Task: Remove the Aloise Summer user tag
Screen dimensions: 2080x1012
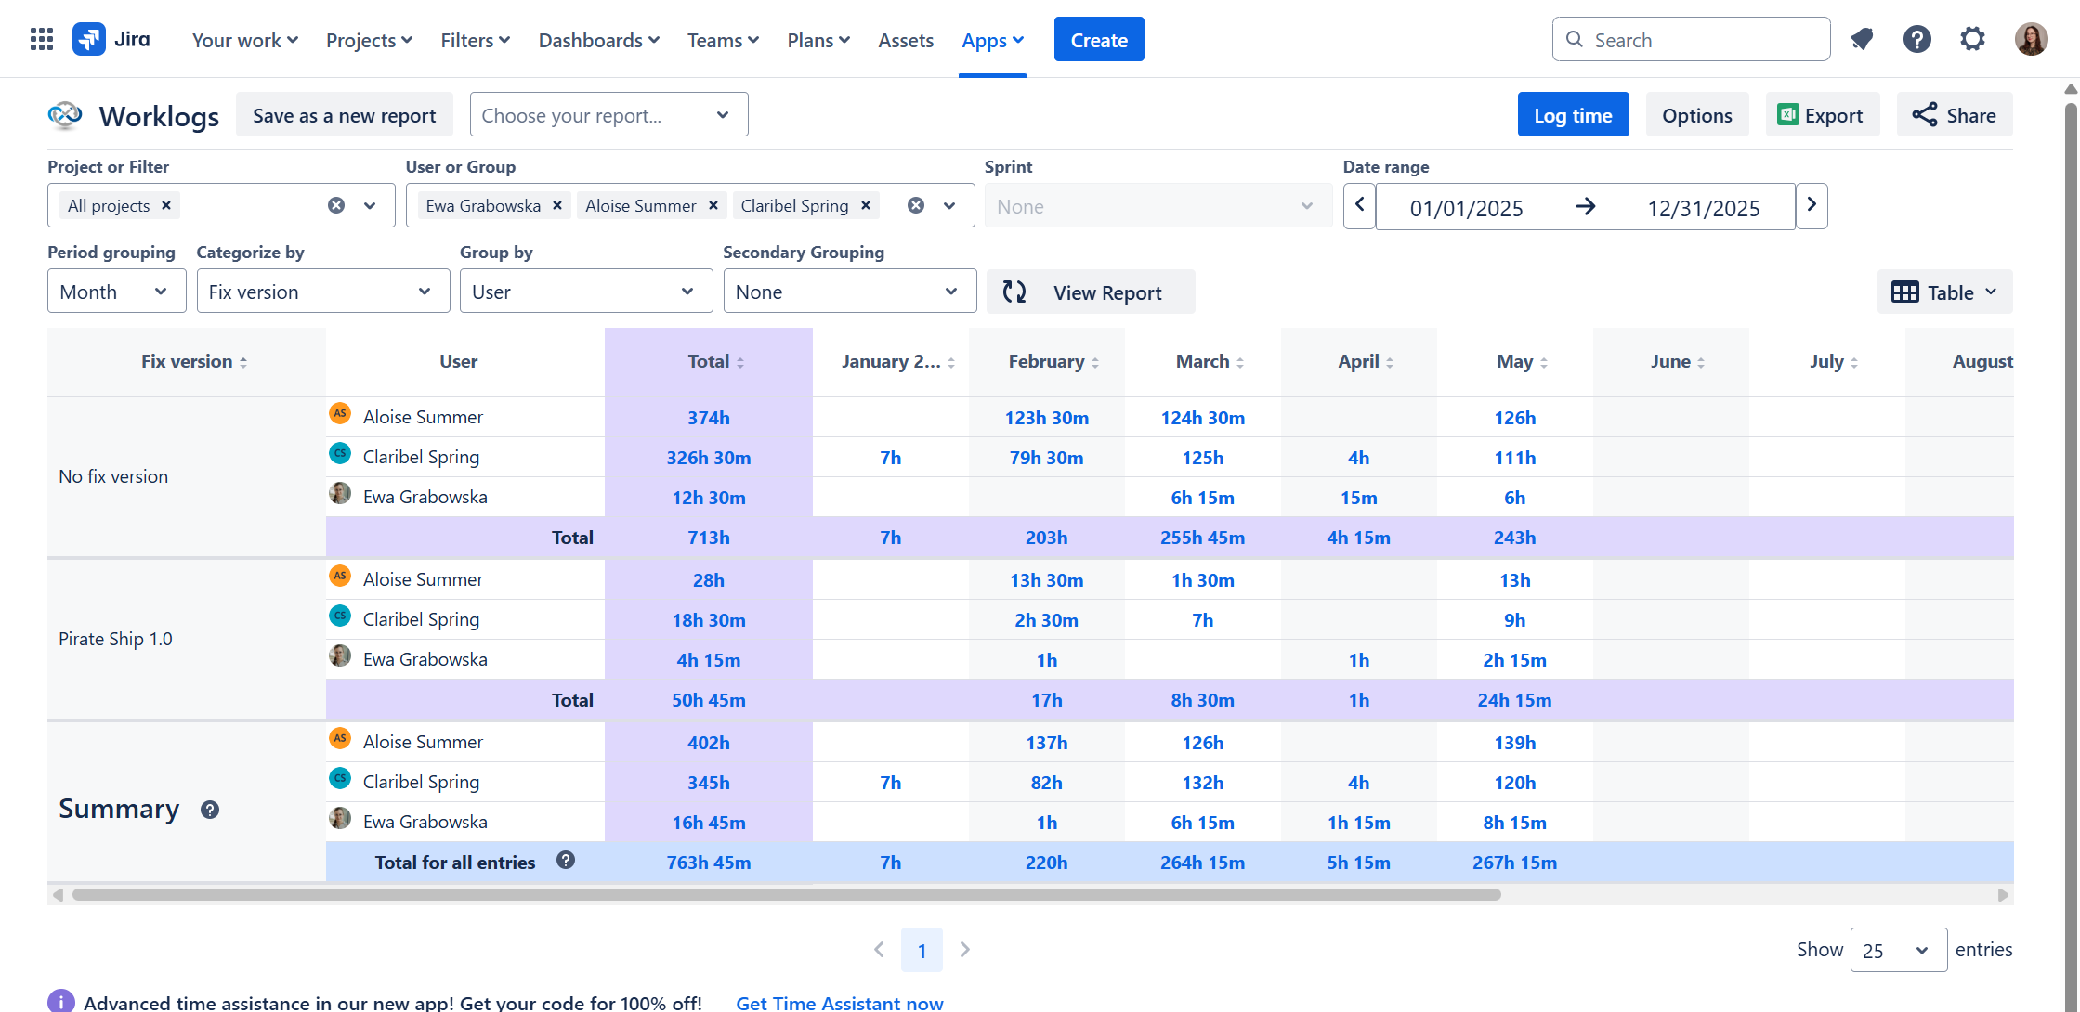Action: [x=713, y=205]
